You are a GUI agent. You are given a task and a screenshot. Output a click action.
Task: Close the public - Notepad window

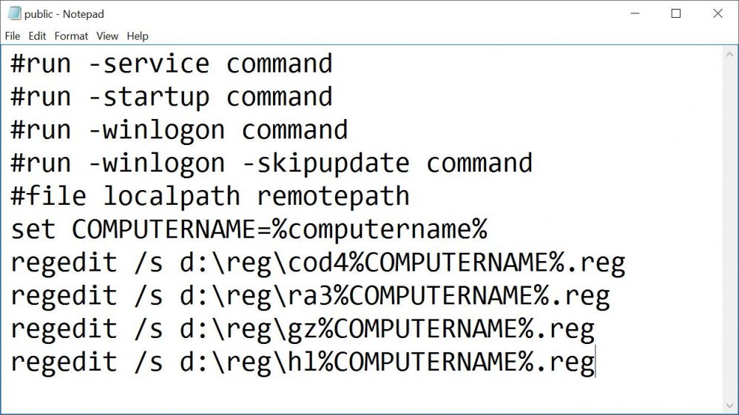(718, 13)
